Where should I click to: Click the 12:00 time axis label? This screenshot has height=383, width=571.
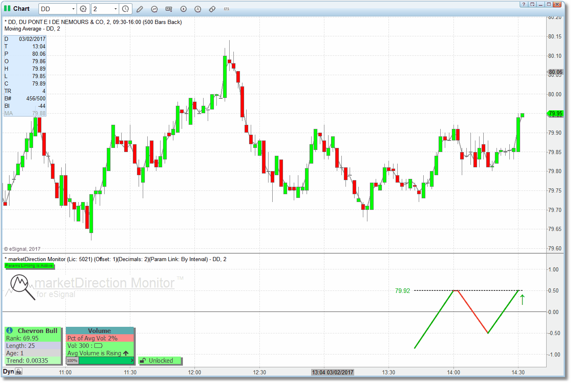(x=194, y=372)
